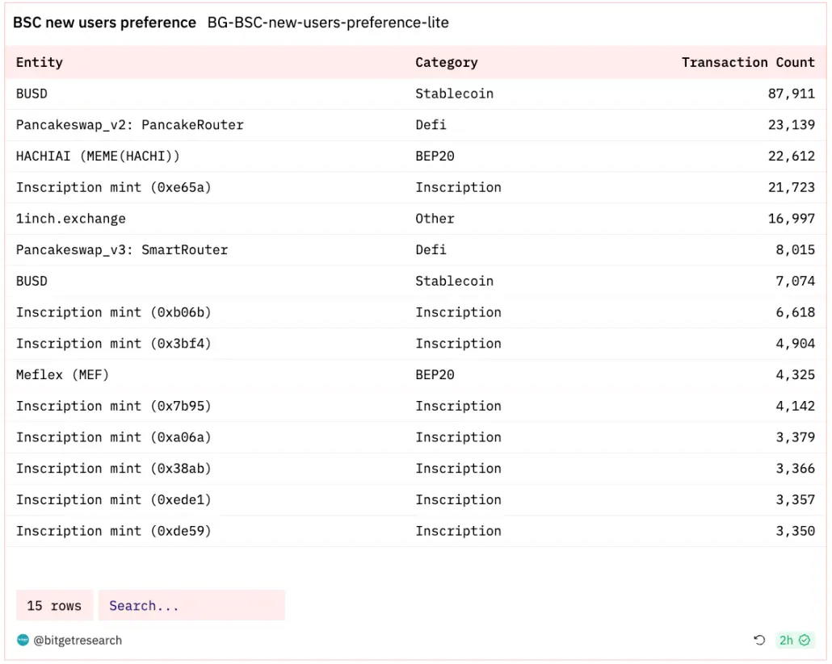Select the Pancakeswap_v2: PancakeRouter row
The width and height of the screenshot is (832, 664).
pos(129,125)
